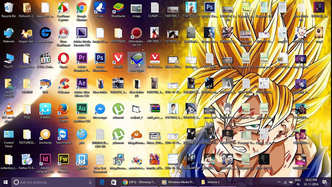Open the Mozilla Firefox desktop shortcut
Screen dimensions: 332x187
[x=63, y=113]
